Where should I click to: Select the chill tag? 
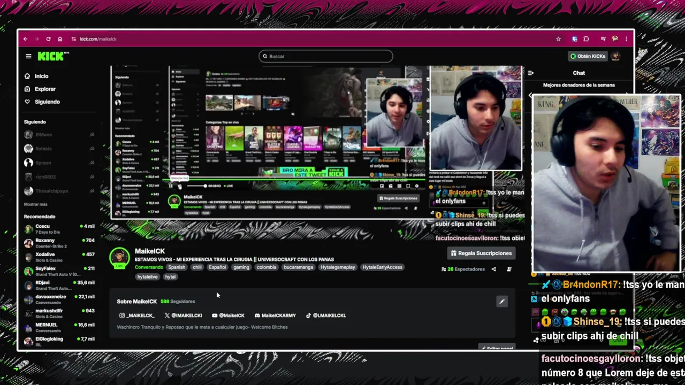tap(197, 267)
